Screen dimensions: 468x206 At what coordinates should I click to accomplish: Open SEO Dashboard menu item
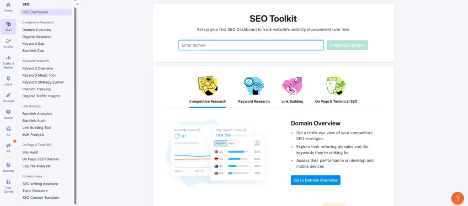pos(46,12)
